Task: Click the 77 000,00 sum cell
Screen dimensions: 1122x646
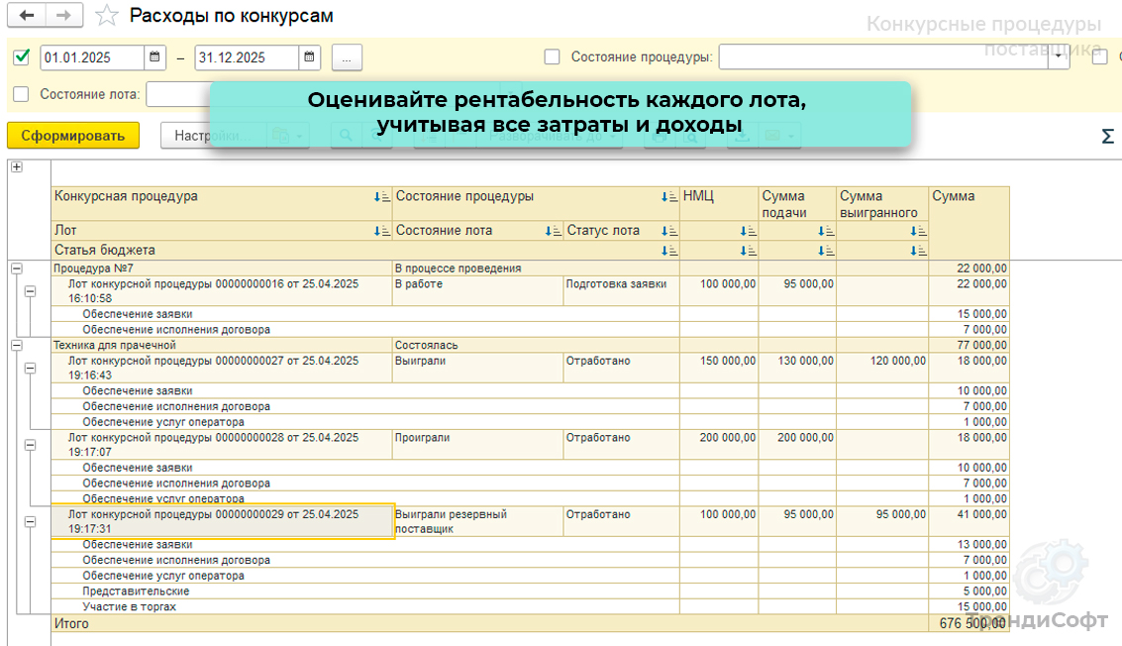Action: point(969,345)
